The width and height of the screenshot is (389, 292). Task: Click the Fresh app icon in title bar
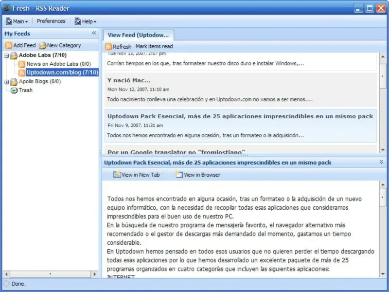[6, 8]
